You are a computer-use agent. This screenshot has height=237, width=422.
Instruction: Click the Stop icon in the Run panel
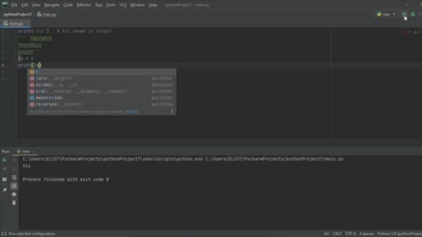(x=5, y=169)
